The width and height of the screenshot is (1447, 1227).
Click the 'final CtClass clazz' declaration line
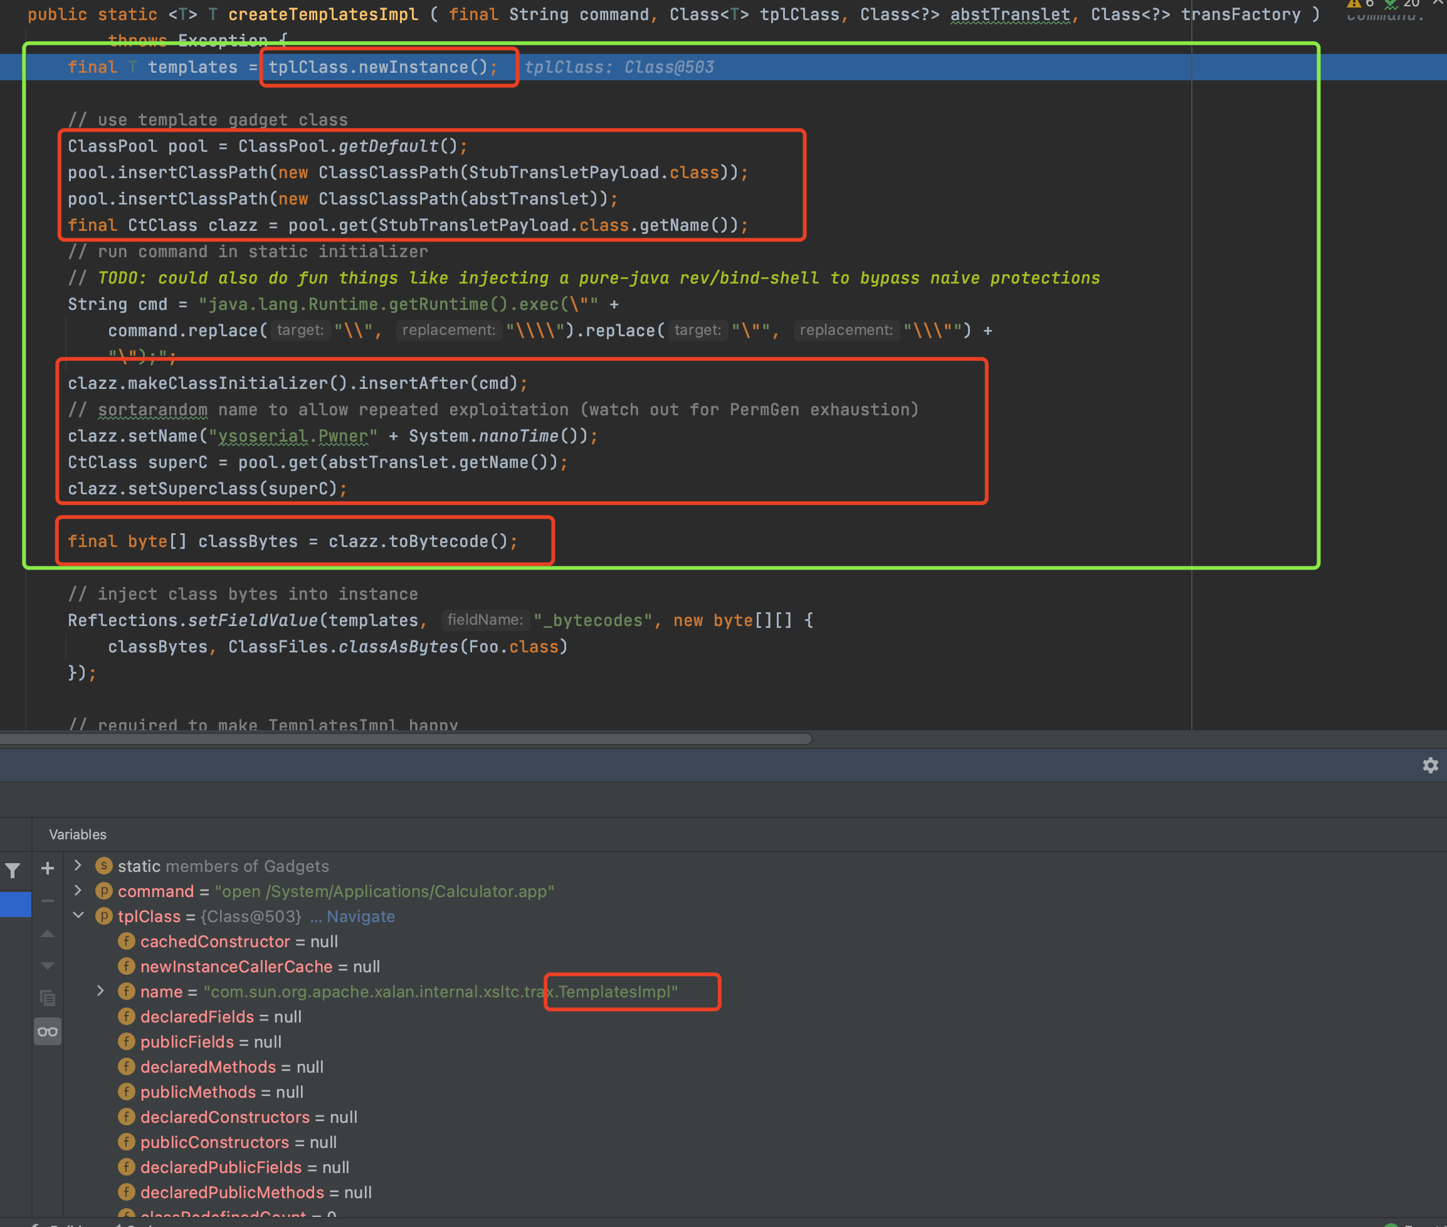[408, 225]
